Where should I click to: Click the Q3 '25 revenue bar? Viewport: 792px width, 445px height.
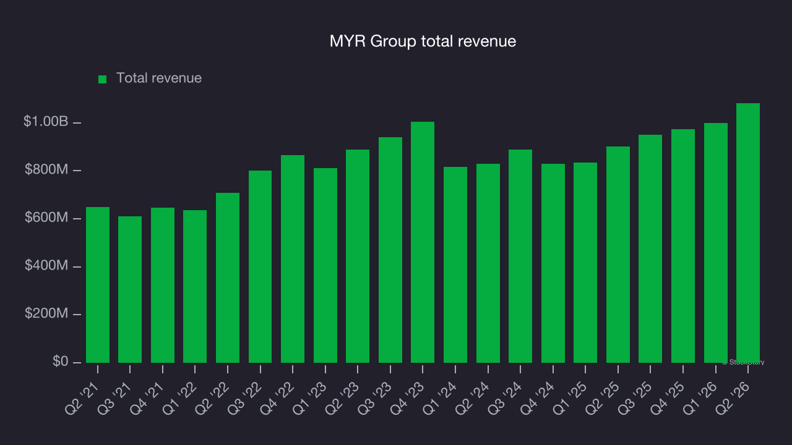[x=650, y=248]
